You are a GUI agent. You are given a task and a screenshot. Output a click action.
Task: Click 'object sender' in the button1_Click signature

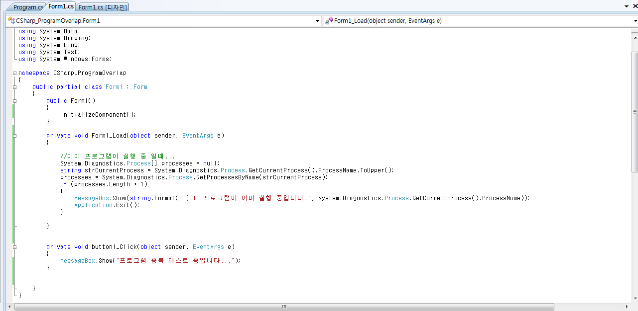[x=164, y=247]
